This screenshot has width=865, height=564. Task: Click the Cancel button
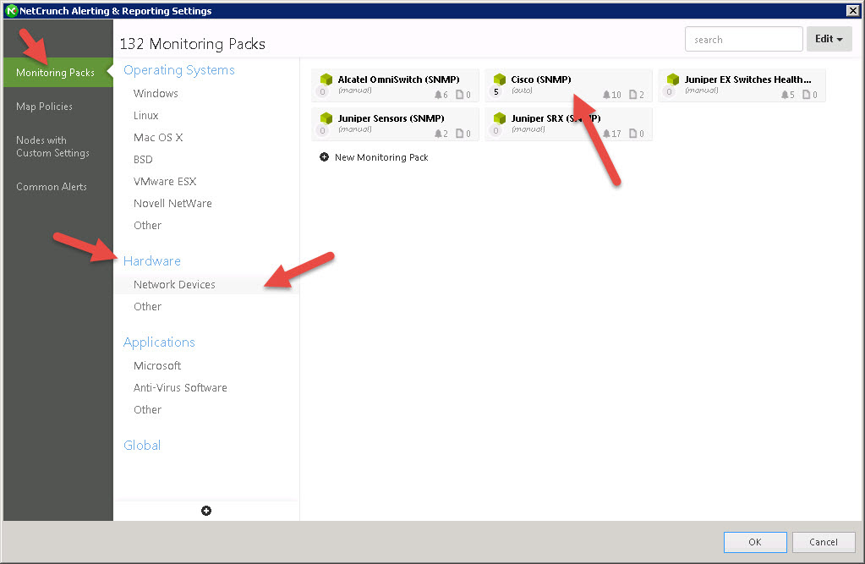(824, 542)
